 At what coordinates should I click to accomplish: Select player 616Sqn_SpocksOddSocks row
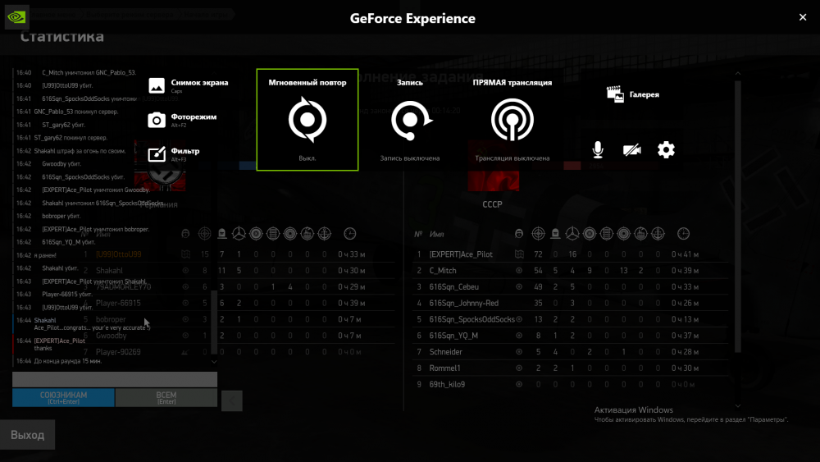tap(570, 319)
